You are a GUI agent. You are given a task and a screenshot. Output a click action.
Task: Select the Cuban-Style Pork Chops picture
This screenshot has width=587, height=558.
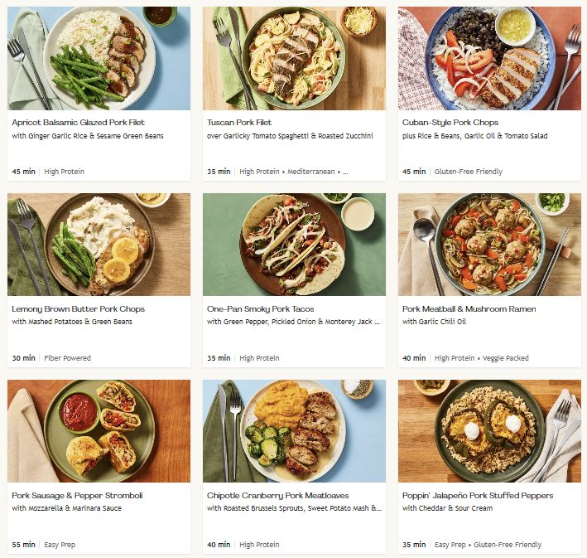click(x=489, y=58)
